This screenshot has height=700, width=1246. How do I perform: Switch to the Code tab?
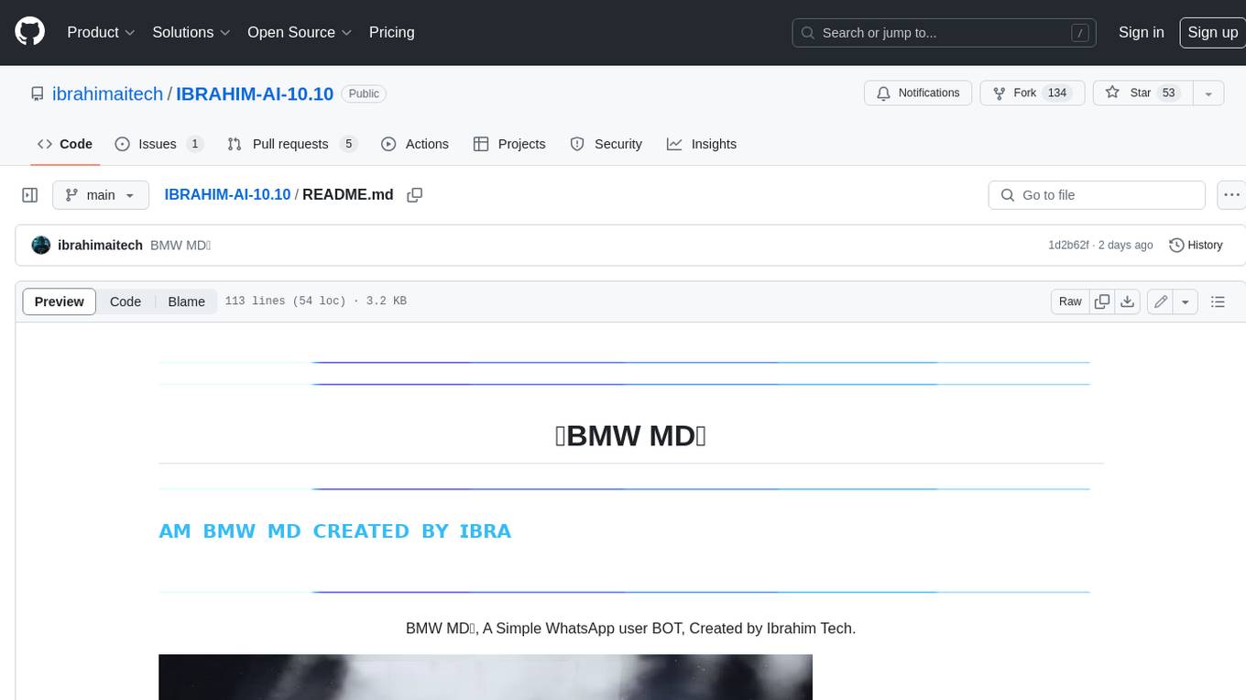65,144
